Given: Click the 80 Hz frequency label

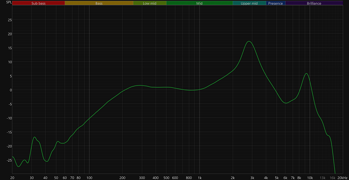Looking at the screenshot, I should click(x=79, y=178).
